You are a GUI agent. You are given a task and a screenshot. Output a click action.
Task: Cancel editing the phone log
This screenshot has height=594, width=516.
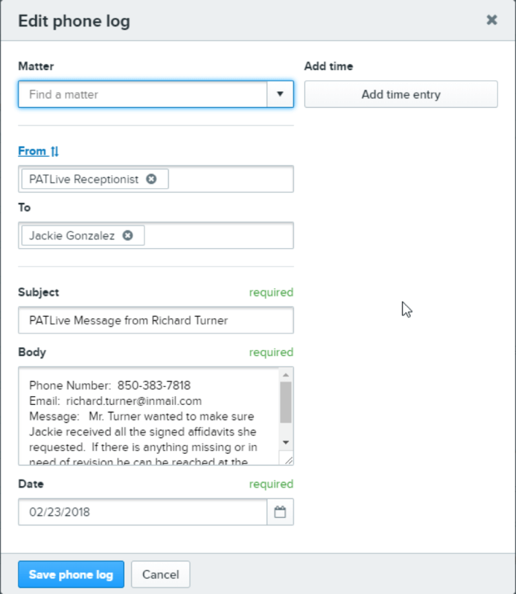[160, 575]
